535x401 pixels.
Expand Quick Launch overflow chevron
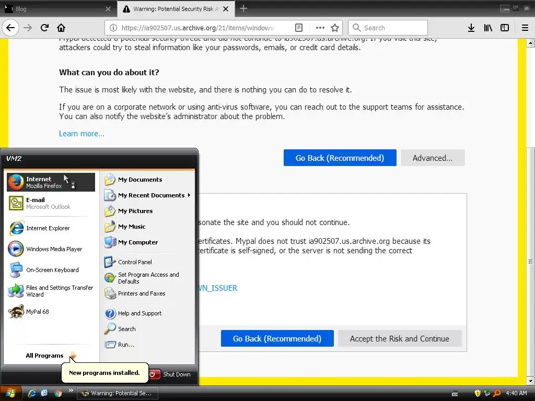coord(71,391)
